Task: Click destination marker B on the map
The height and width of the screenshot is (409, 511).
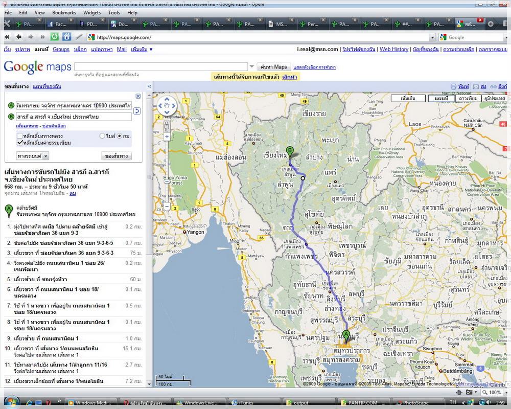Action: 289,152
